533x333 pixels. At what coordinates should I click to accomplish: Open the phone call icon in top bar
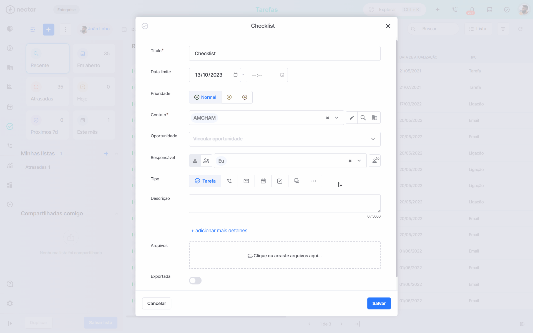coord(455,10)
